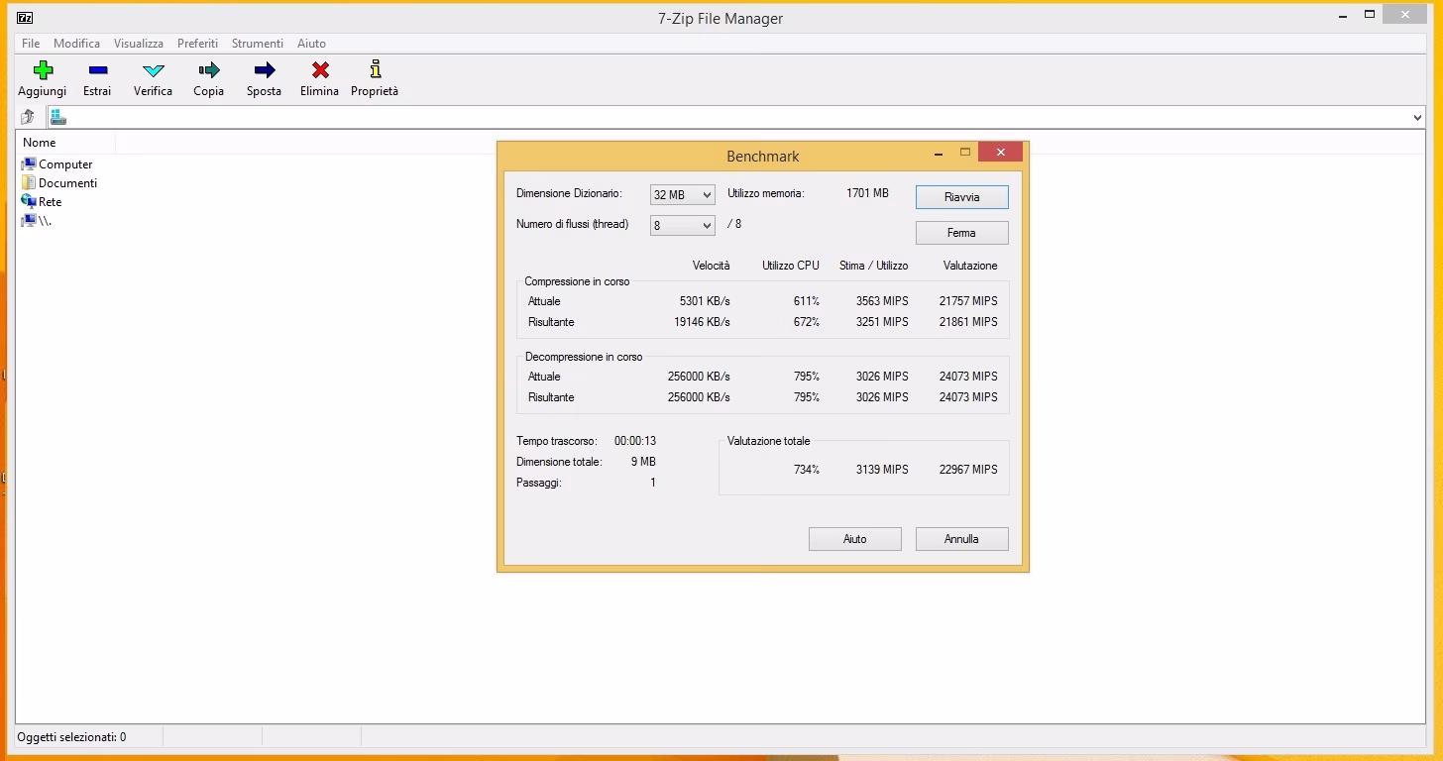Click the 3563 MIPS Stima value
The image size is (1443, 761).
pyautogui.click(x=882, y=301)
